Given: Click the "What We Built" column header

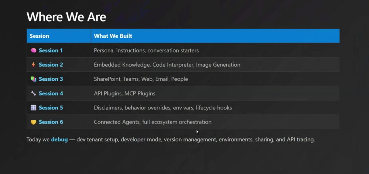Looking at the screenshot, I should (113, 36).
